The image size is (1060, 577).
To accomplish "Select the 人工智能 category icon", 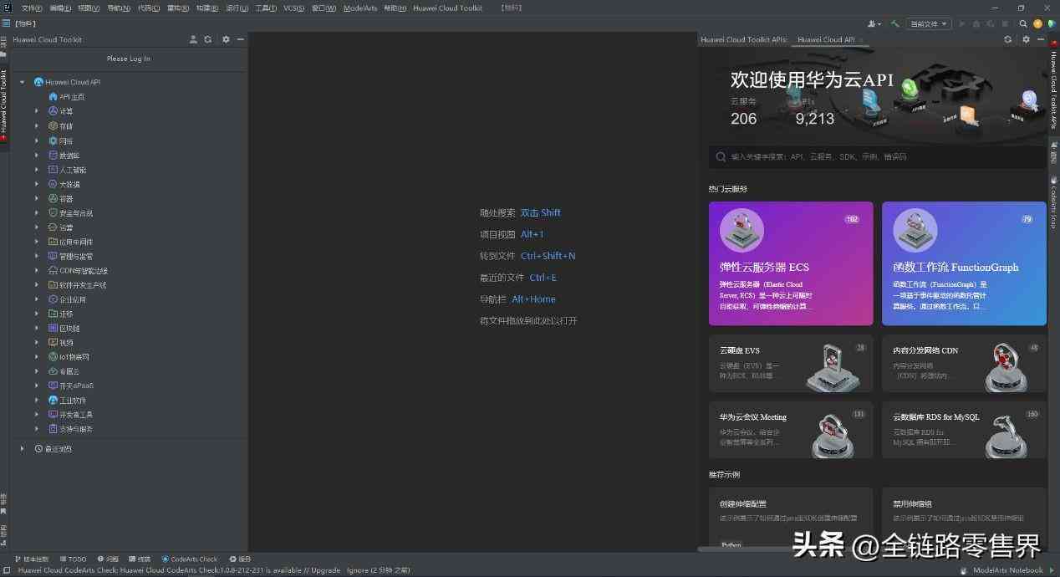I will [x=53, y=169].
